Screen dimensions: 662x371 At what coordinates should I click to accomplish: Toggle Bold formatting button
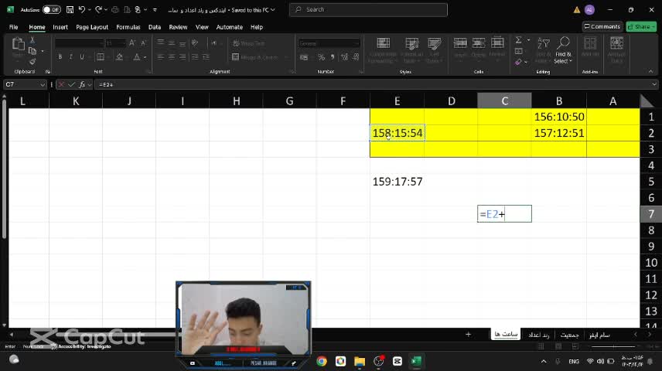click(x=60, y=57)
